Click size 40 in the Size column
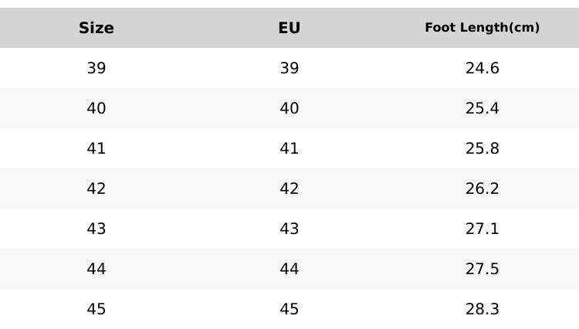This screenshot has height=329, width=579. pos(96,108)
